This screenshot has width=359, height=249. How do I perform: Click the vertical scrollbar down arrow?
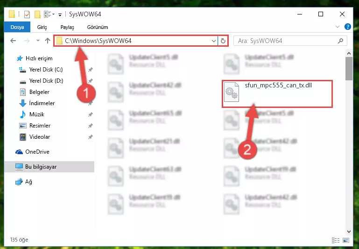[349, 232]
